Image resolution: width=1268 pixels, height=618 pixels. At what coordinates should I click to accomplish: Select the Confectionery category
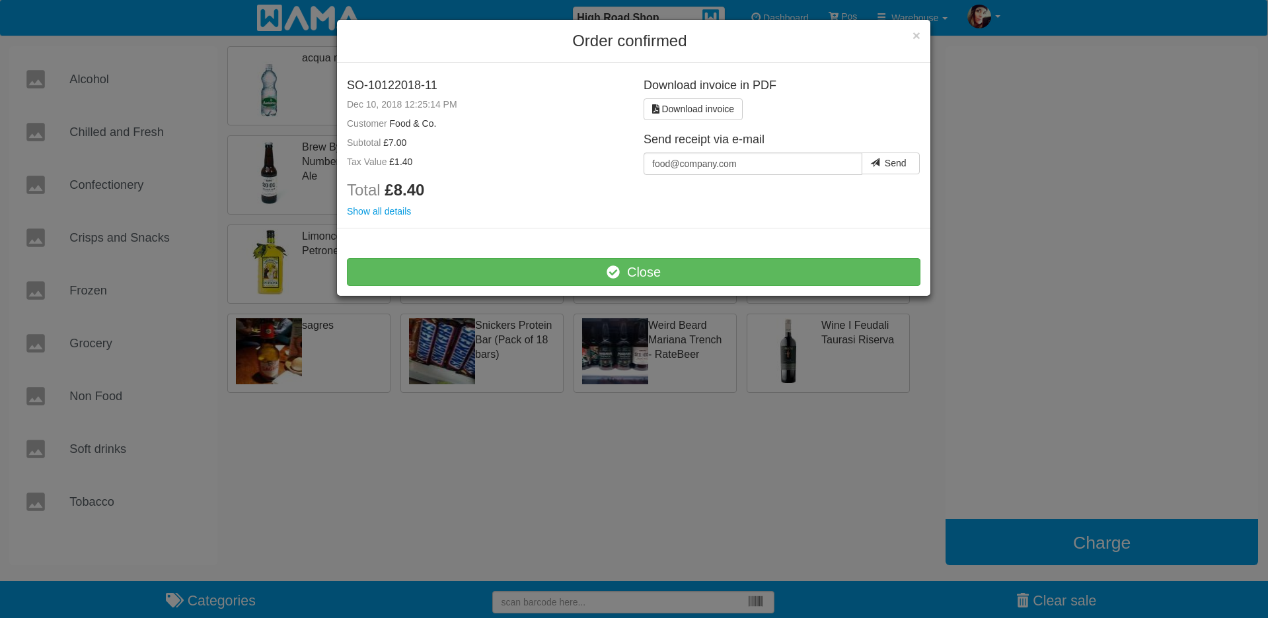(106, 185)
